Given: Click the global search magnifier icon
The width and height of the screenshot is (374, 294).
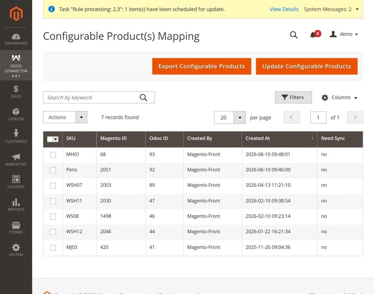Looking at the screenshot, I should tap(294, 35).
